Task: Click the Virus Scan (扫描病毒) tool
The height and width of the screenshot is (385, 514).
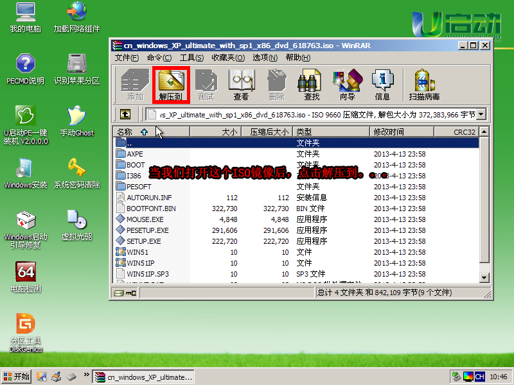Action: pos(424,85)
